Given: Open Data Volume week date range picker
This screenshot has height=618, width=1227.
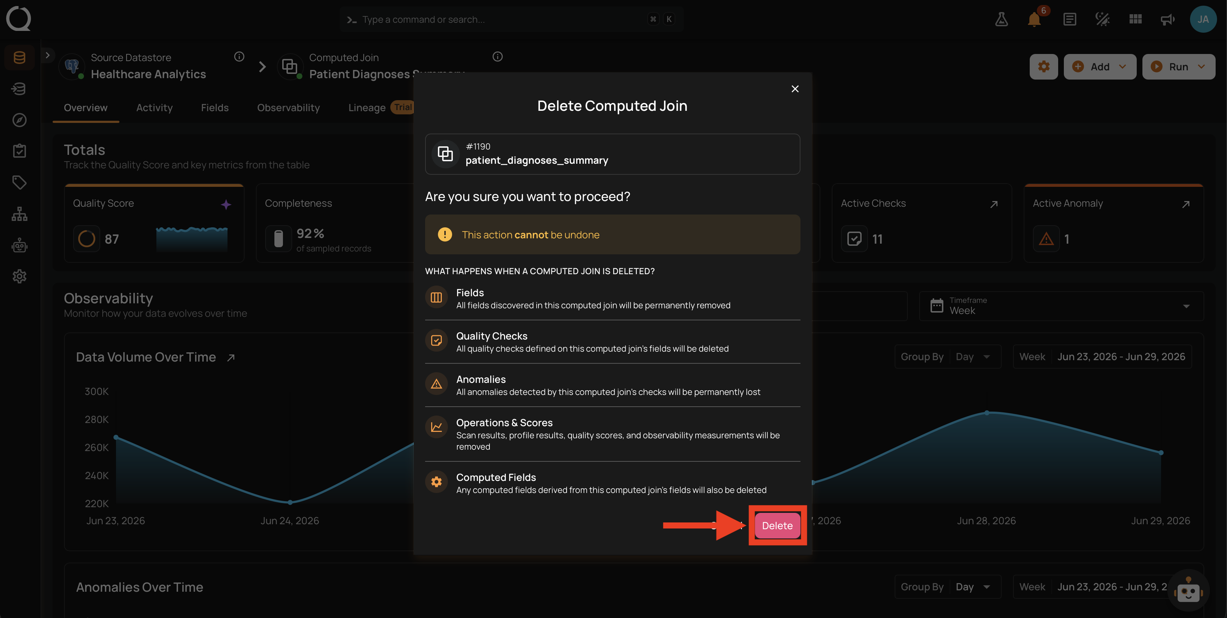Looking at the screenshot, I should 1102,357.
